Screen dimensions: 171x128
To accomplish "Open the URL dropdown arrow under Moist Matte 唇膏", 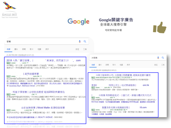I will [x=33, y=110].
